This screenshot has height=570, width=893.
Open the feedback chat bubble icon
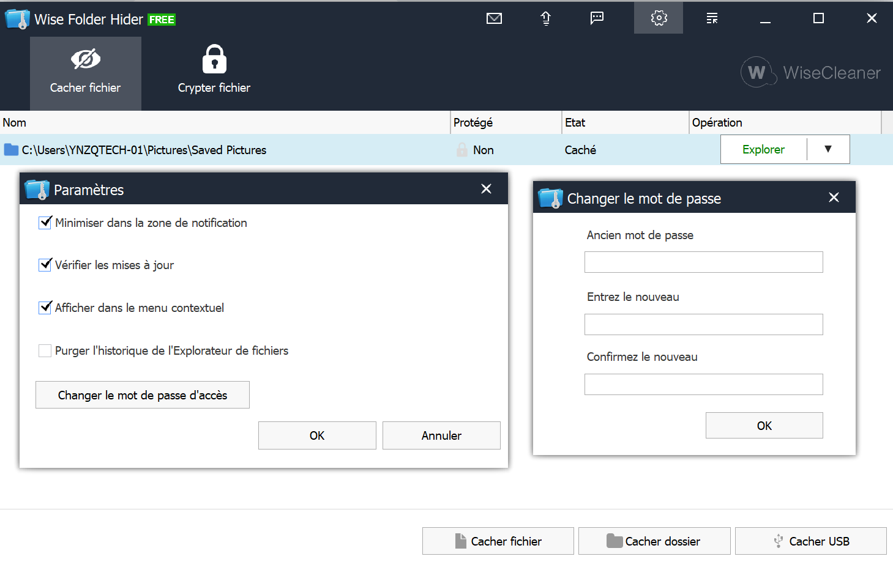(x=597, y=18)
